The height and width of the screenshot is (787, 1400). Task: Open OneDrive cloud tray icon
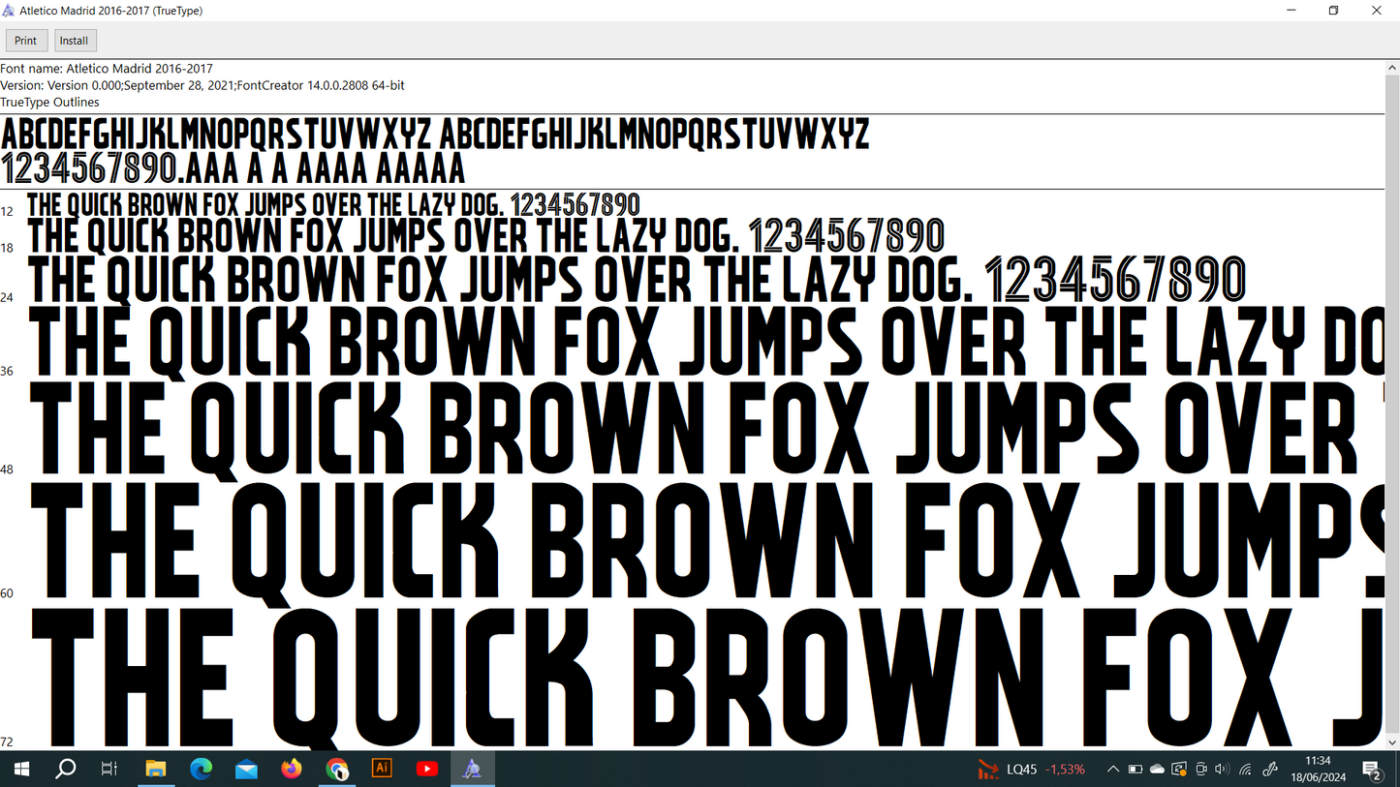(1157, 770)
